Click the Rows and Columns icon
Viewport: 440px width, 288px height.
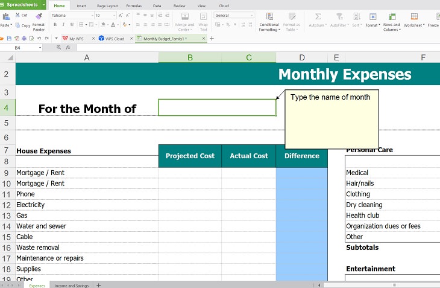[392, 16]
